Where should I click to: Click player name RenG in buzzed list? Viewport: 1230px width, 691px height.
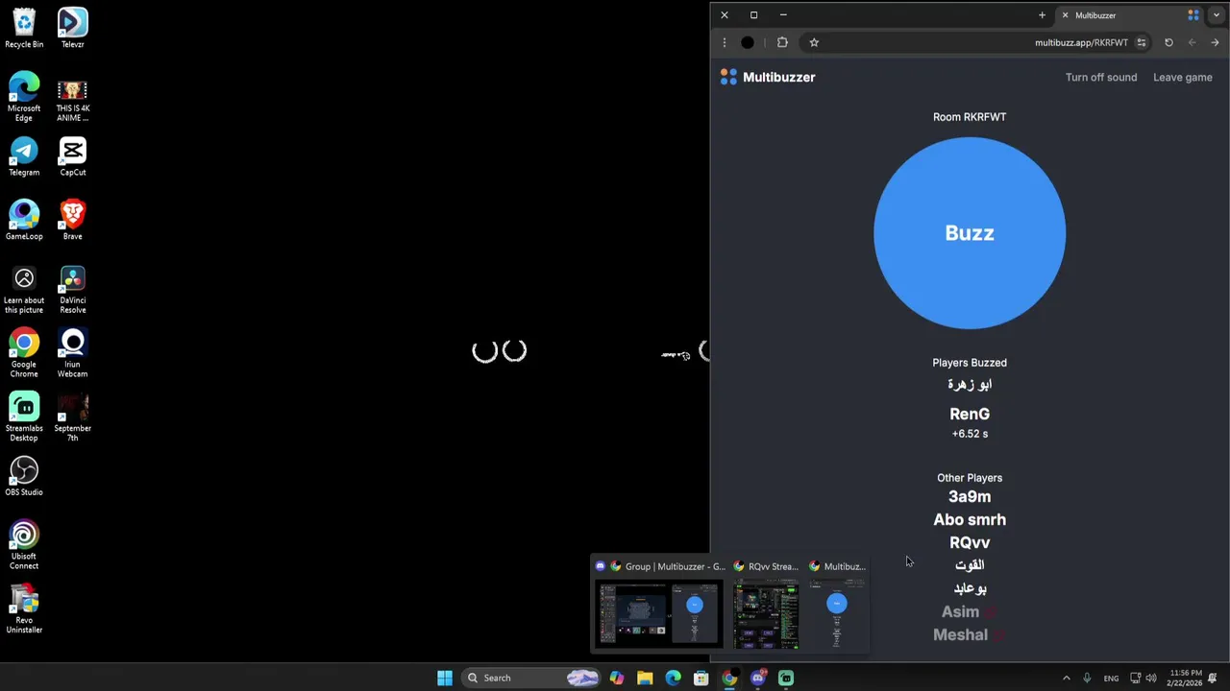pyautogui.click(x=970, y=414)
